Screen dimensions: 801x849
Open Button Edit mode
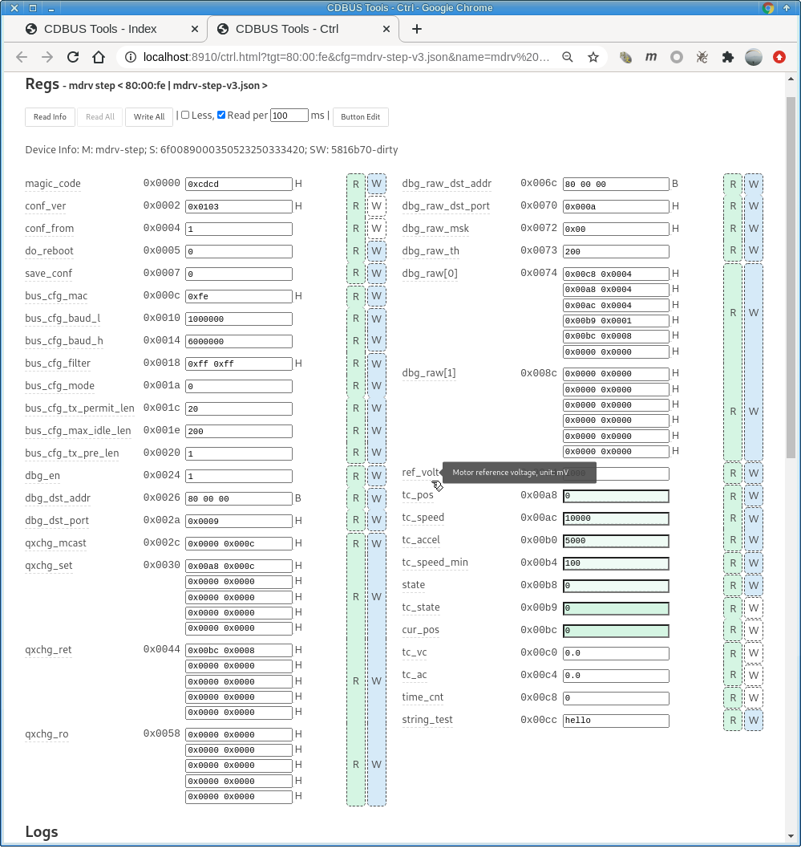(x=360, y=117)
